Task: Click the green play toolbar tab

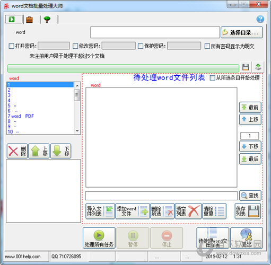Action: [14, 19]
